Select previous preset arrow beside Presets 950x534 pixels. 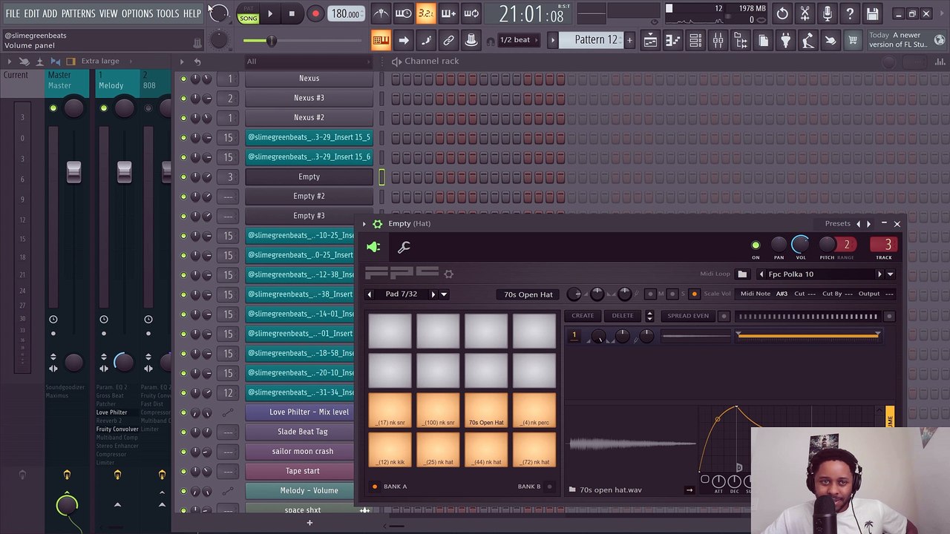pos(859,223)
